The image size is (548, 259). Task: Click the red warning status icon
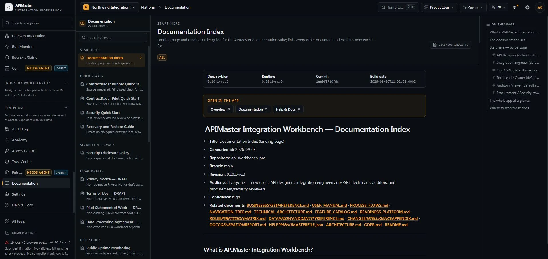click(7, 242)
